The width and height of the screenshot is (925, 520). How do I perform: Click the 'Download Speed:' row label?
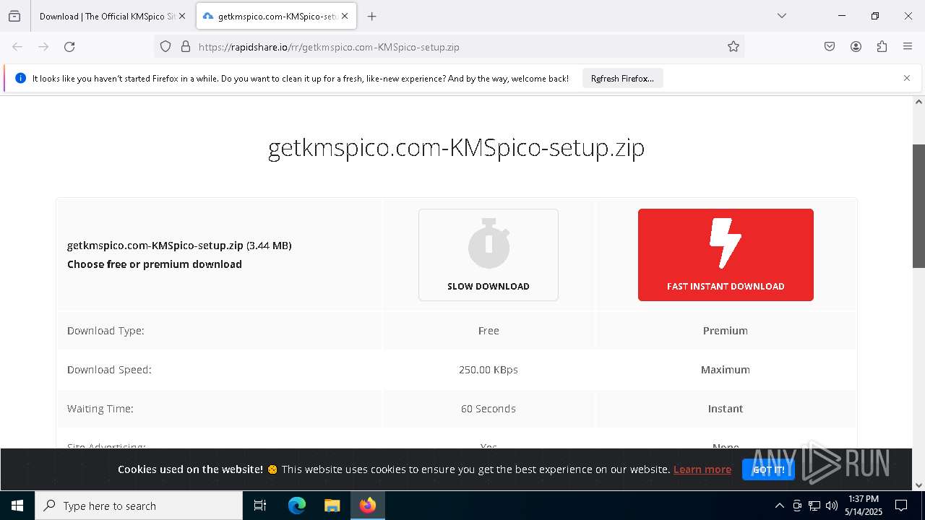pos(109,370)
